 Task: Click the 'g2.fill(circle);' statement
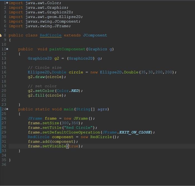pyautogui.click(x=47, y=95)
